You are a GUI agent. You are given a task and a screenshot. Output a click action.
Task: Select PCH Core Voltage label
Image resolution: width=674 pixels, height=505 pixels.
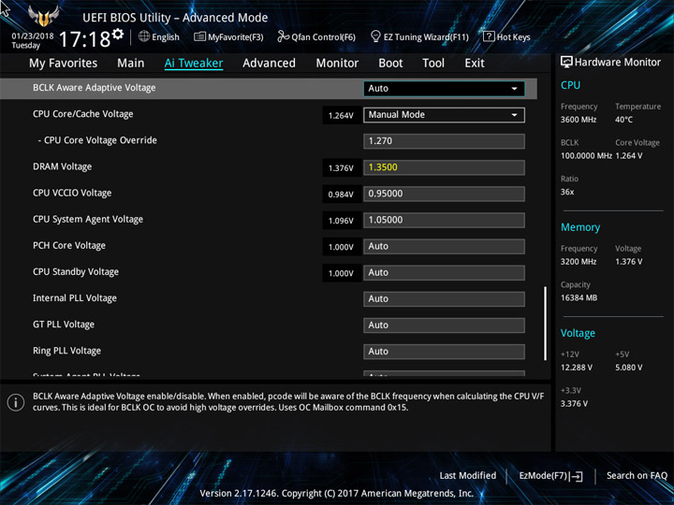tap(69, 246)
